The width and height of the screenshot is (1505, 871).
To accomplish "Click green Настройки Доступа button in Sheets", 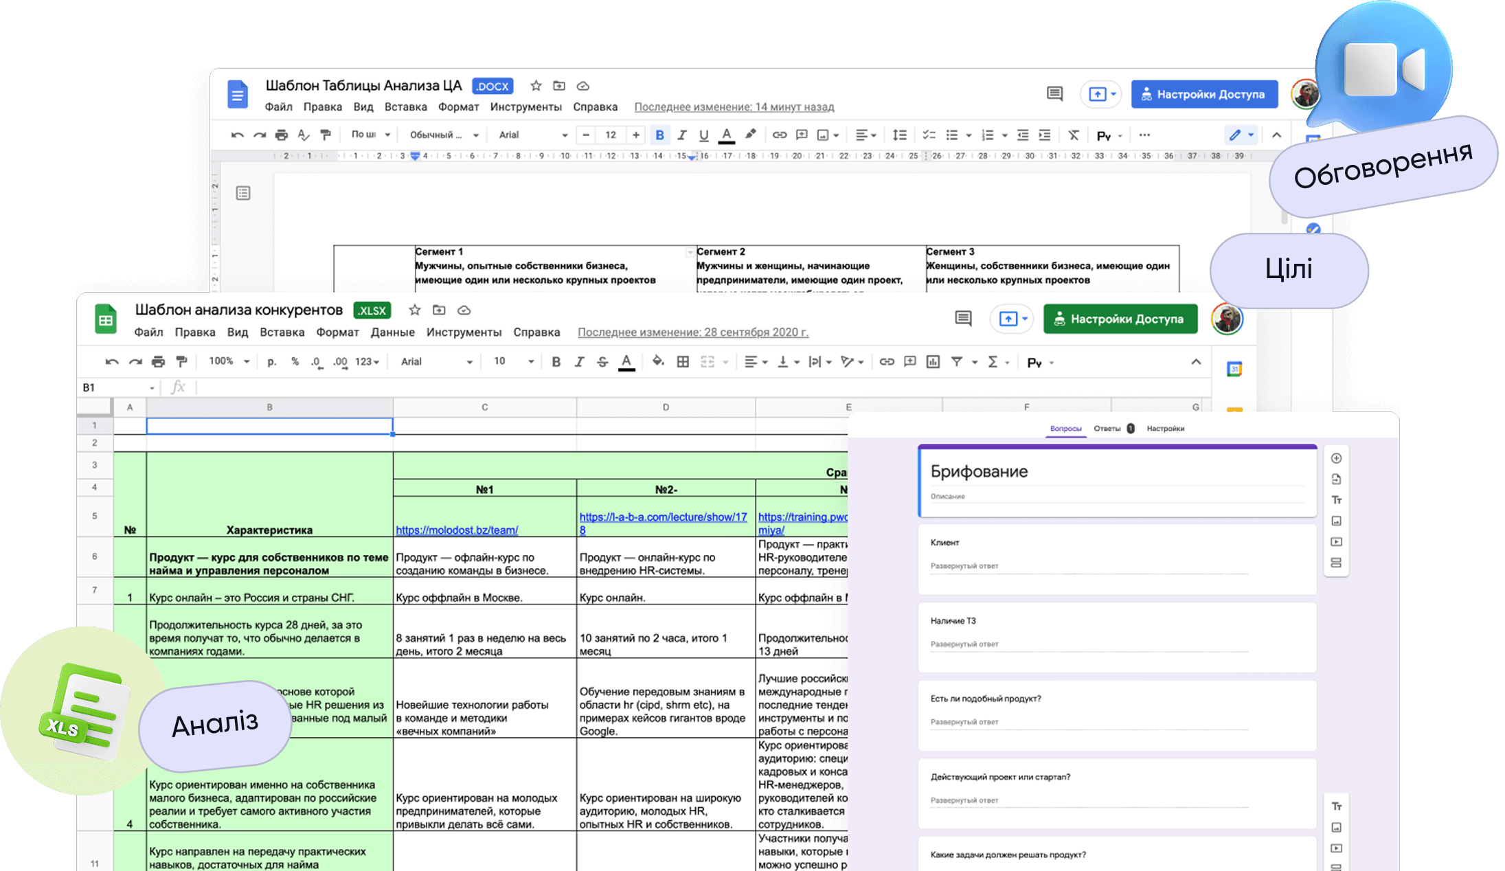I will point(1120,319).
